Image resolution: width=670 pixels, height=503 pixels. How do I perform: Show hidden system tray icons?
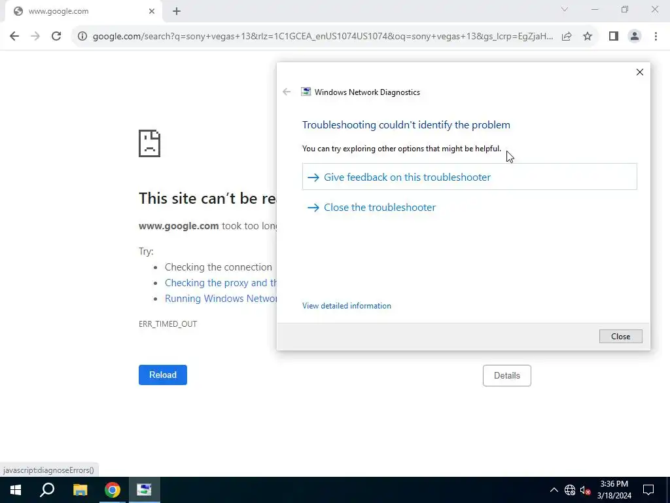point(554,490)
